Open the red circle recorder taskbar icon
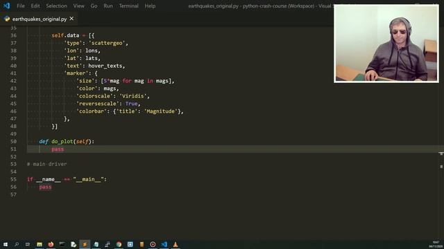 click(x=153, y=244)
